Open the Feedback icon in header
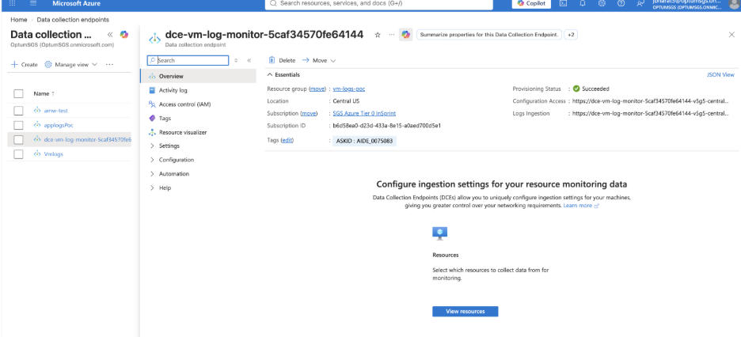 click(x=640, y=3)
